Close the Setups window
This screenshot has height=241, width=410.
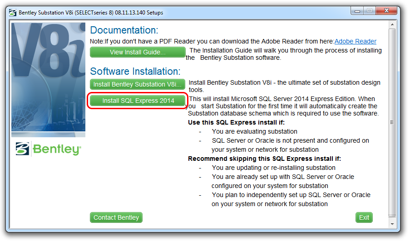386,11
